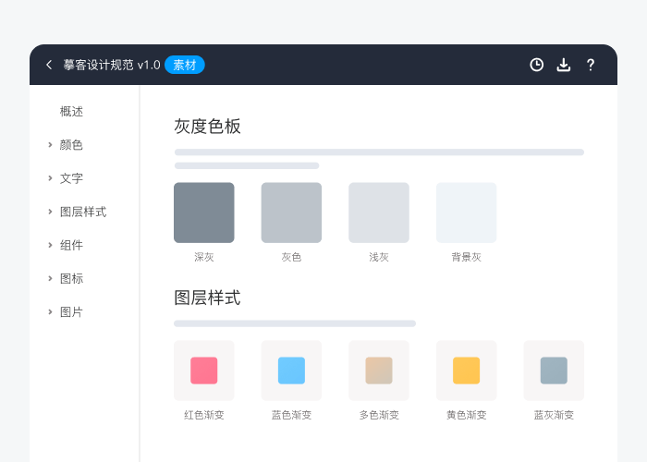The image size is (647, 462).
Task: Open 概述 in the sidebar
Action: (x=72, y=112)
